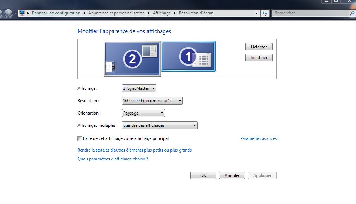Check 'Faire de cet affichage votre affichage principal'
356x204 pixels.
80,139
